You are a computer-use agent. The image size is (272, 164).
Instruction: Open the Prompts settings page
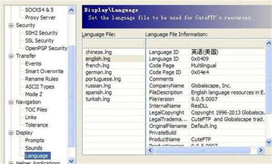pyautogui.click(x=34, y=141)
